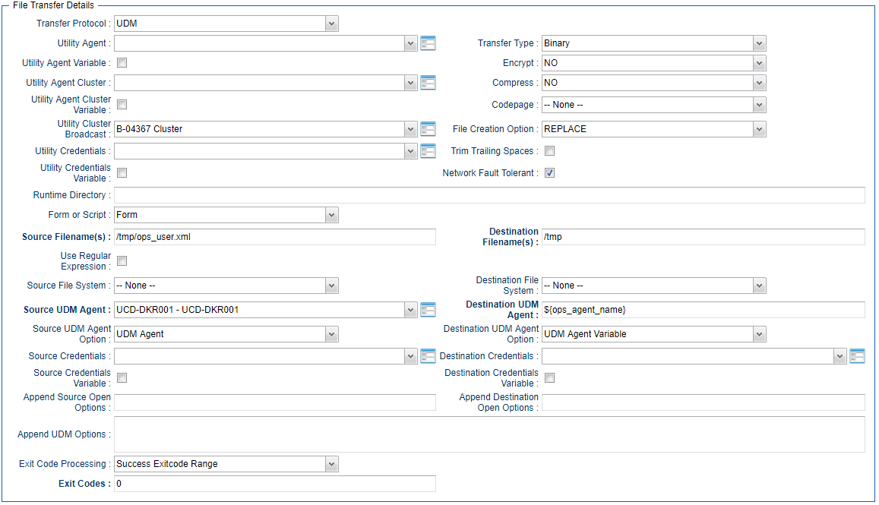
Task: Open Utility Credentials details icon
Action: point(428,151)
